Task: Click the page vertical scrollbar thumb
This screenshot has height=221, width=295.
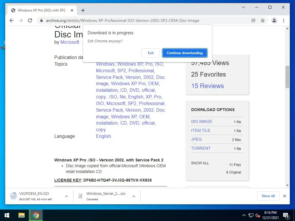Action: (x=287, y=77)
